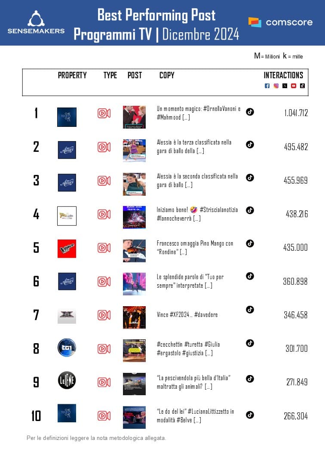Click the video type icon for rank 4

click(x=104, y=214)
